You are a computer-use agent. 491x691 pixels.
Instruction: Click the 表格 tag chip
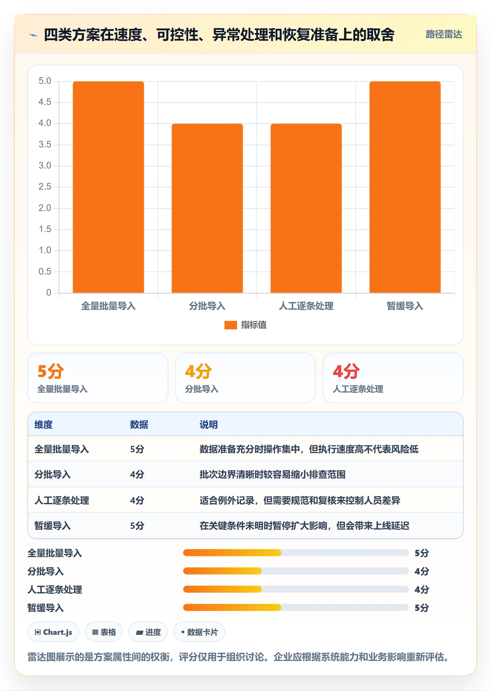(x=104, y=632)
